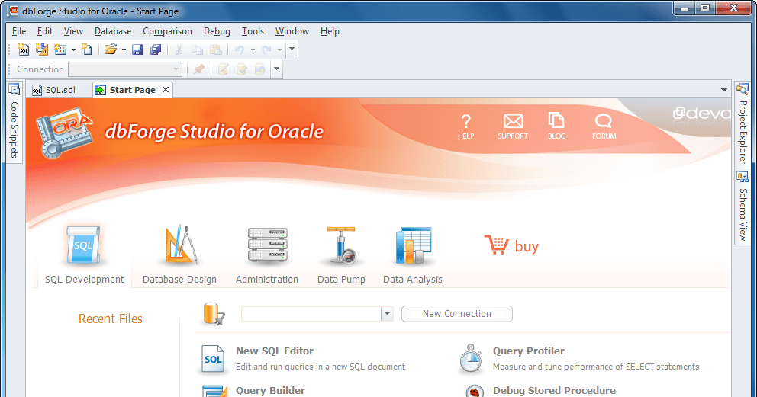
Task: Select the Data Analysis category
Action: pos(413,255)
